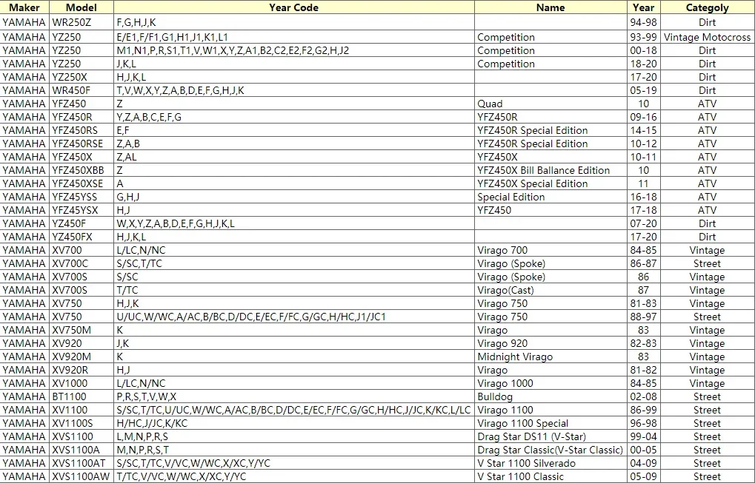The image size is (755, 483).
Task: Click the Virago(Cast) name cell
Action: coord(551,290)
